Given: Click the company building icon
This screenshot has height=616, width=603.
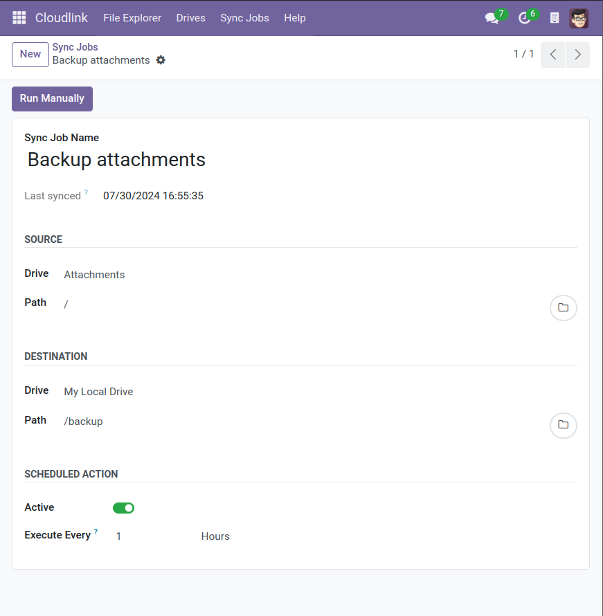Looking at the screenshot, I should pyautogui.click(x=555, y=18).
